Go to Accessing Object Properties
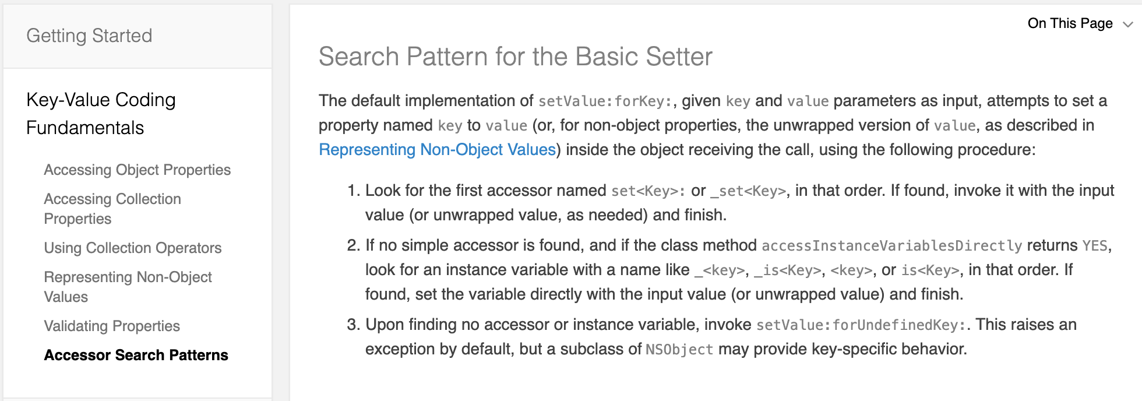The width and height of the screenshot is (1142, 401). pyautogui.click(x=138, y=170)
